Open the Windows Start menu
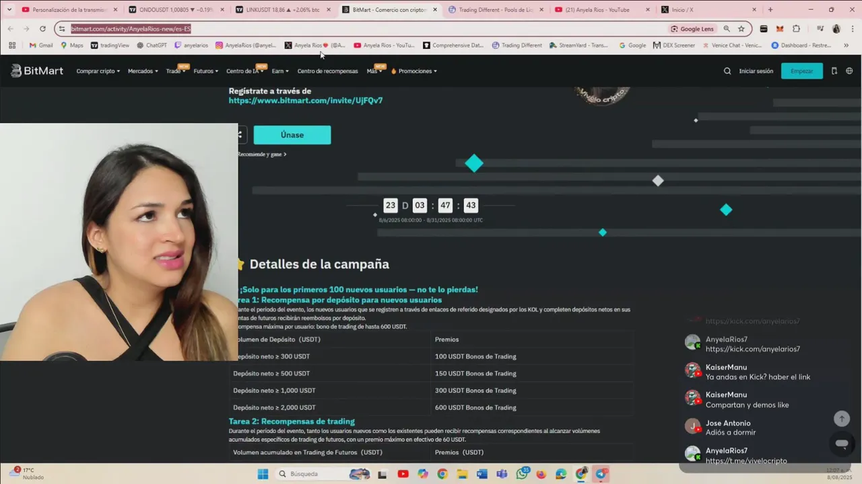This screenshot has width=862, height=484. (263, 474)
